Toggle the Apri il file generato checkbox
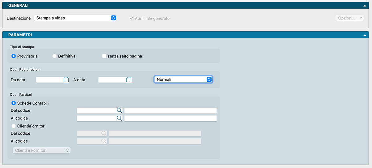The height and width of the screenshot is (168, 372). point(132,18)
